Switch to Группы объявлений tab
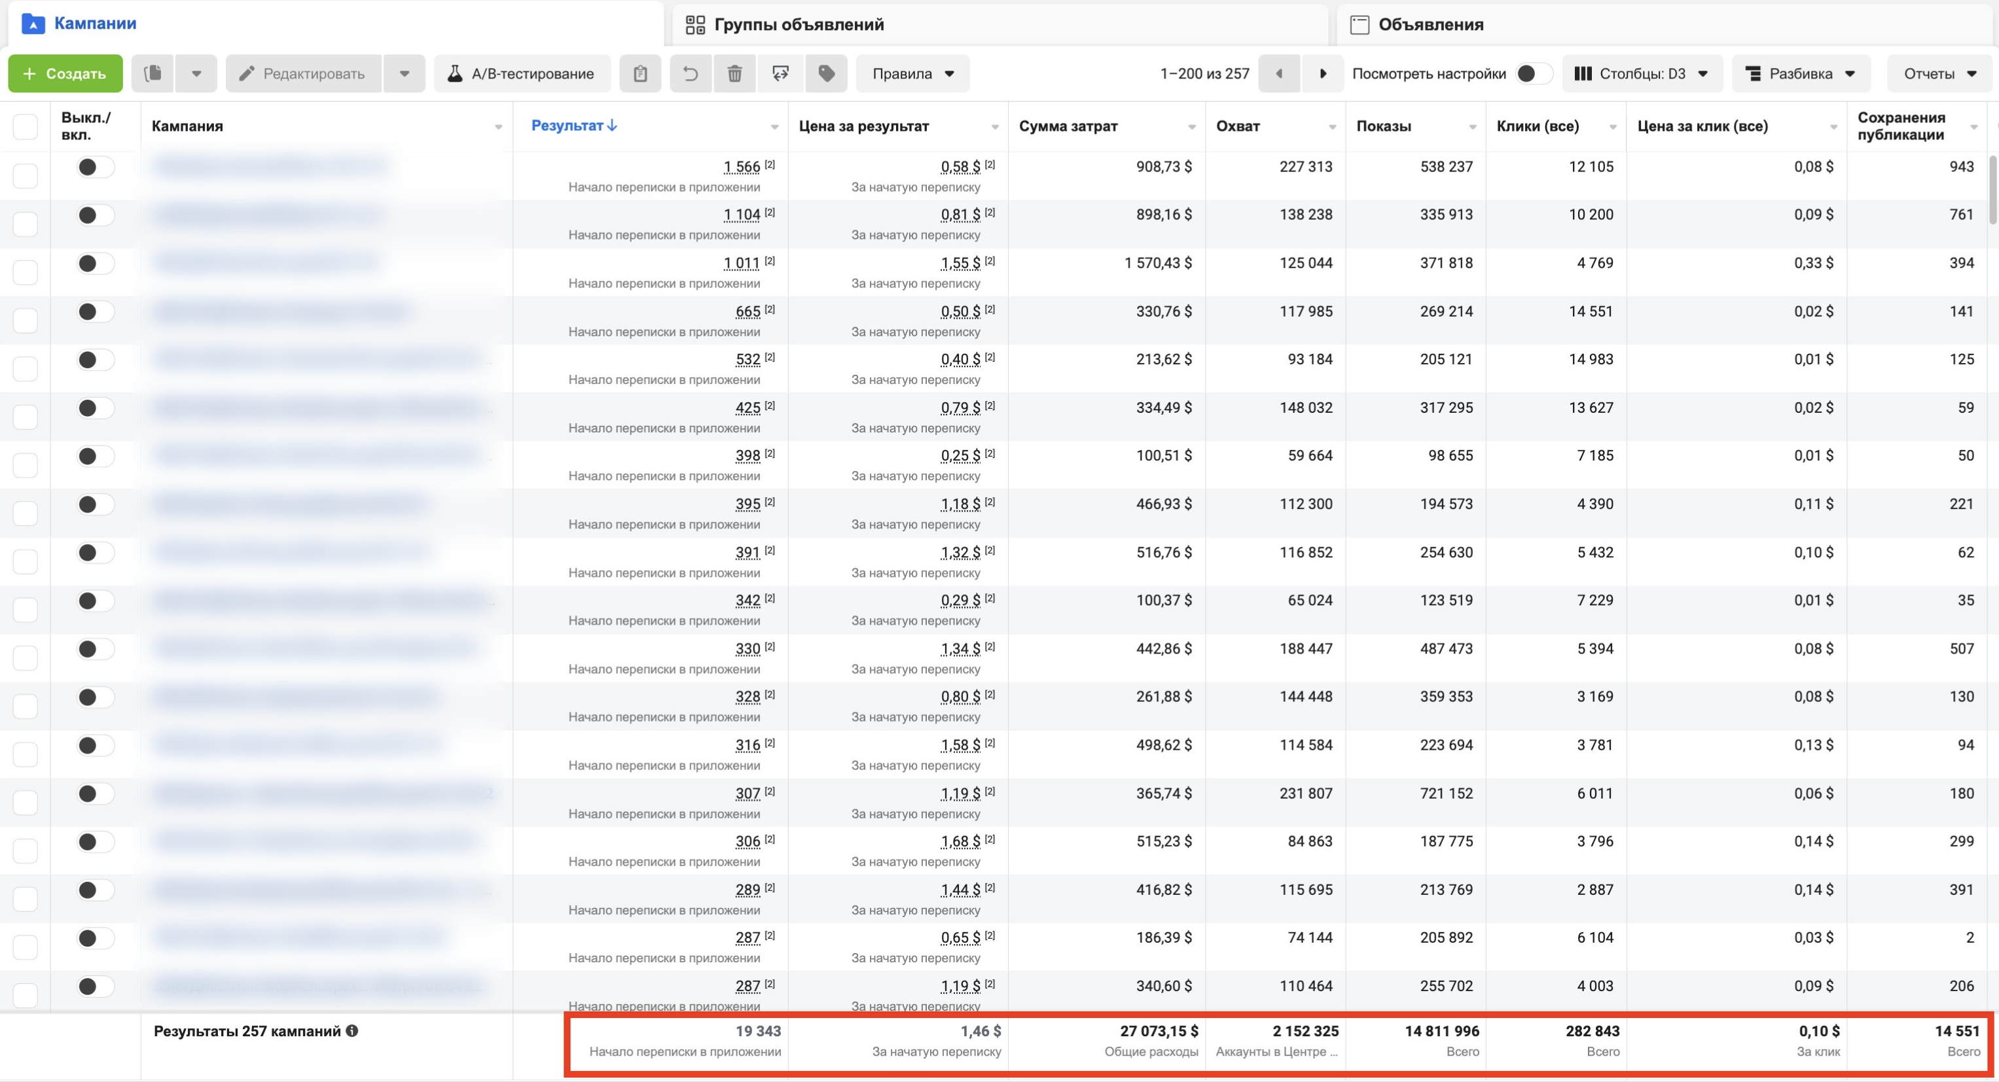This screenshot has width=1999, height=1082. pyautogui.click(x=999, y=25)
